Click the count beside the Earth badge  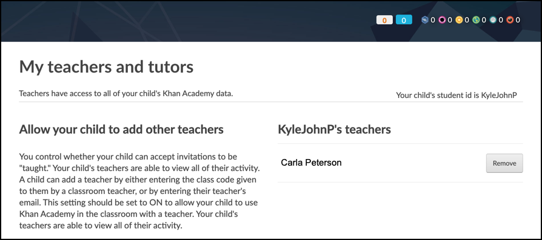pyautogui.click(x=484, y=20)
